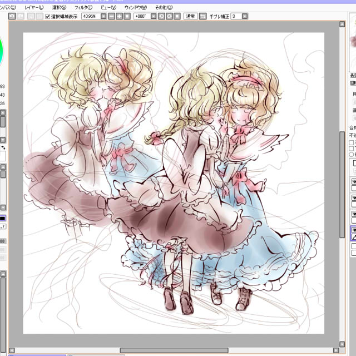Click the Redo arrow icon in toolbar
This screenshot has width=356, height=356.
[x=21, y=16]
